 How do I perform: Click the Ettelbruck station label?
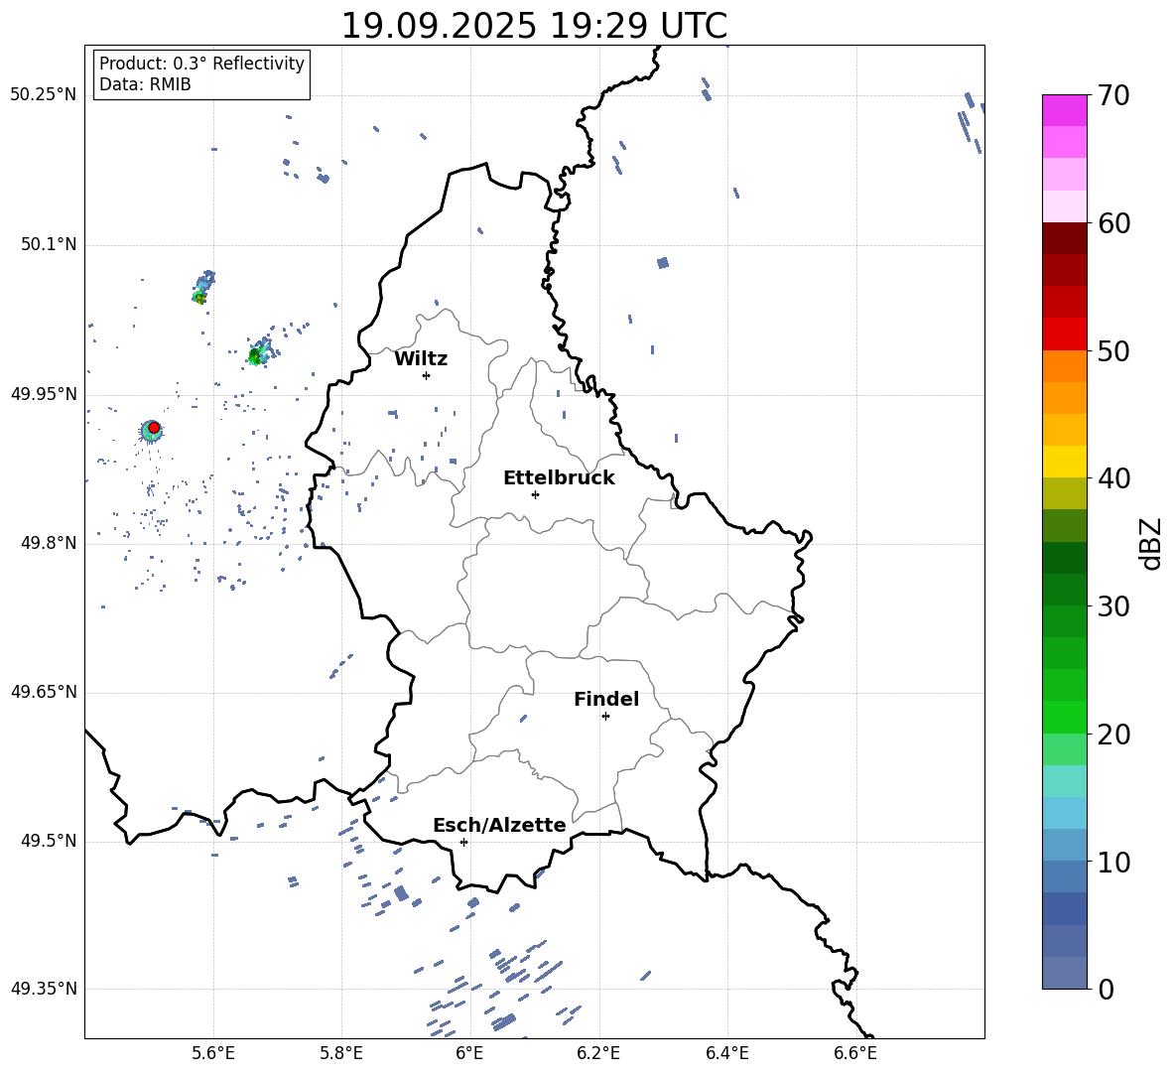[559, 478]
